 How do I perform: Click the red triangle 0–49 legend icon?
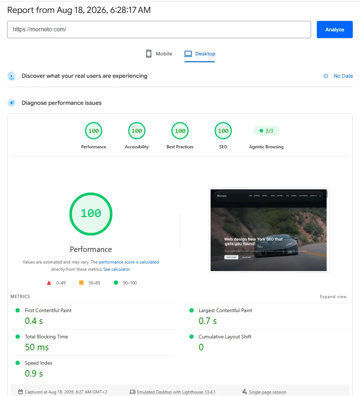pos(49,283)
